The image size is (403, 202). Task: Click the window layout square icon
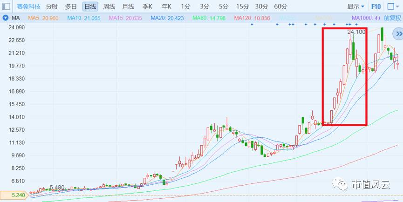coord(391,7)
